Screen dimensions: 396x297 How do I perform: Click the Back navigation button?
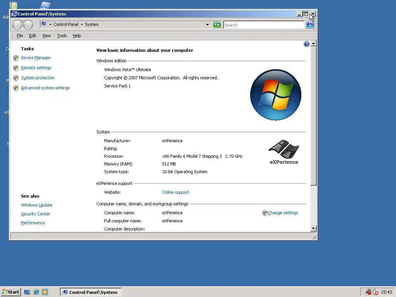coord(17,25)
